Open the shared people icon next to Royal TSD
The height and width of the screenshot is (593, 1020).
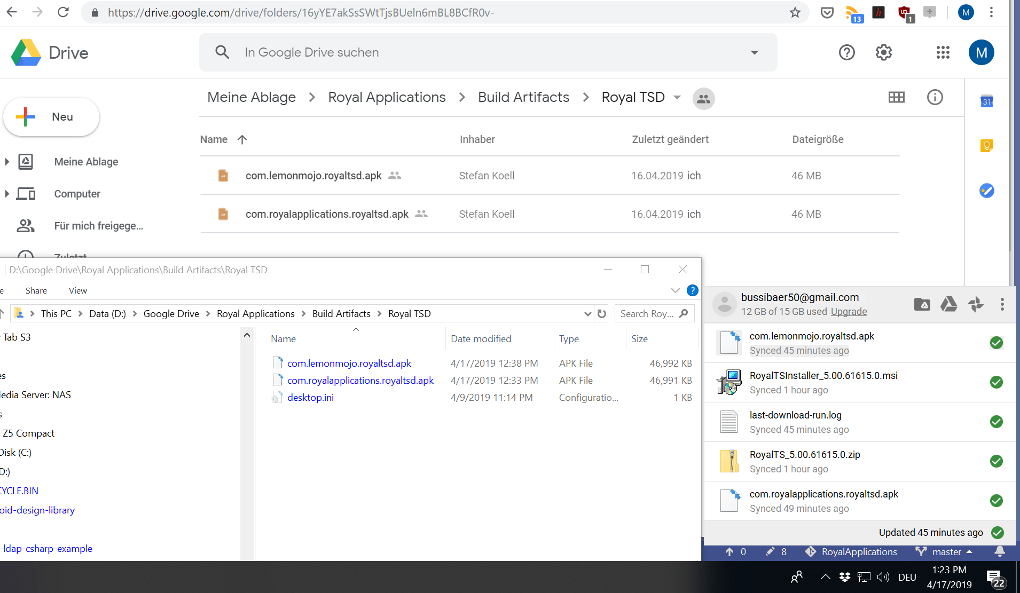point(704,99)
